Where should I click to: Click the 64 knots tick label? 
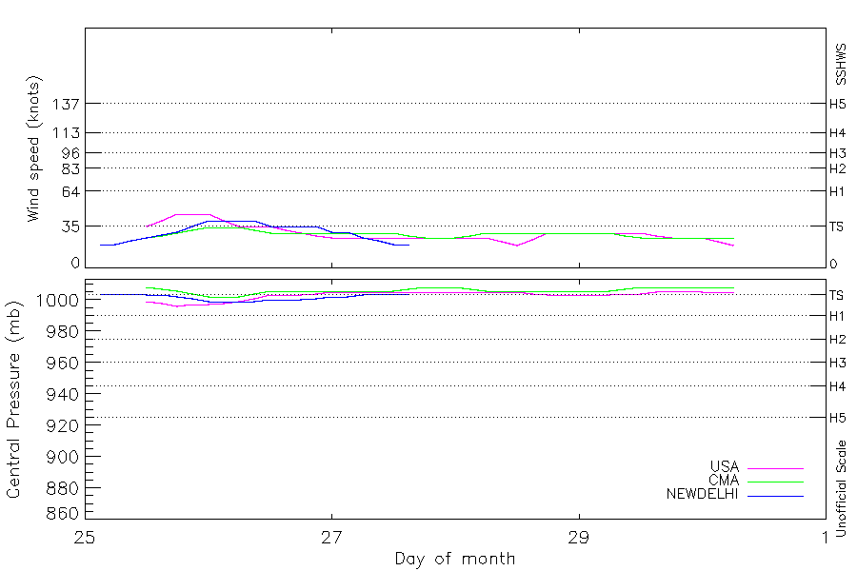[71, 192]
